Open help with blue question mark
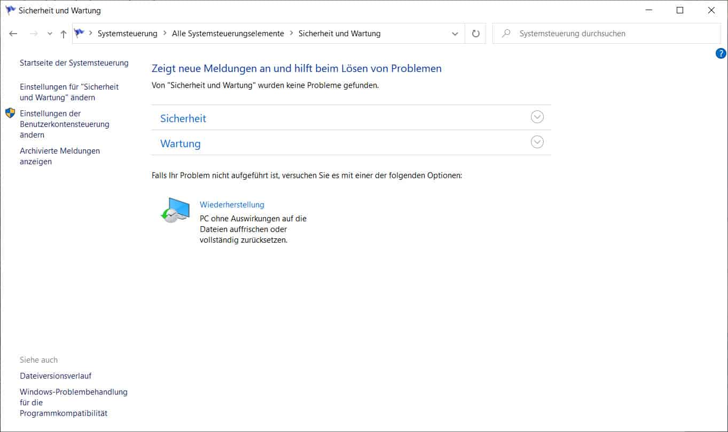This screenshot has height=432, width=728. pyautogui.click(x=721, y=53)
